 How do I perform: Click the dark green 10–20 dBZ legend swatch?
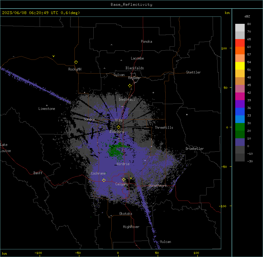(240, 134)
